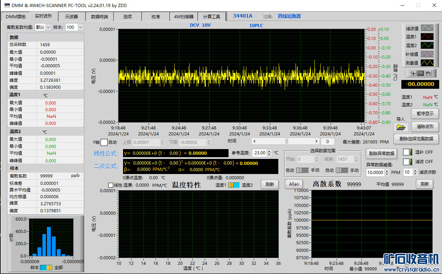Click the red 温度1 plot legend icon

coord(427,36)
